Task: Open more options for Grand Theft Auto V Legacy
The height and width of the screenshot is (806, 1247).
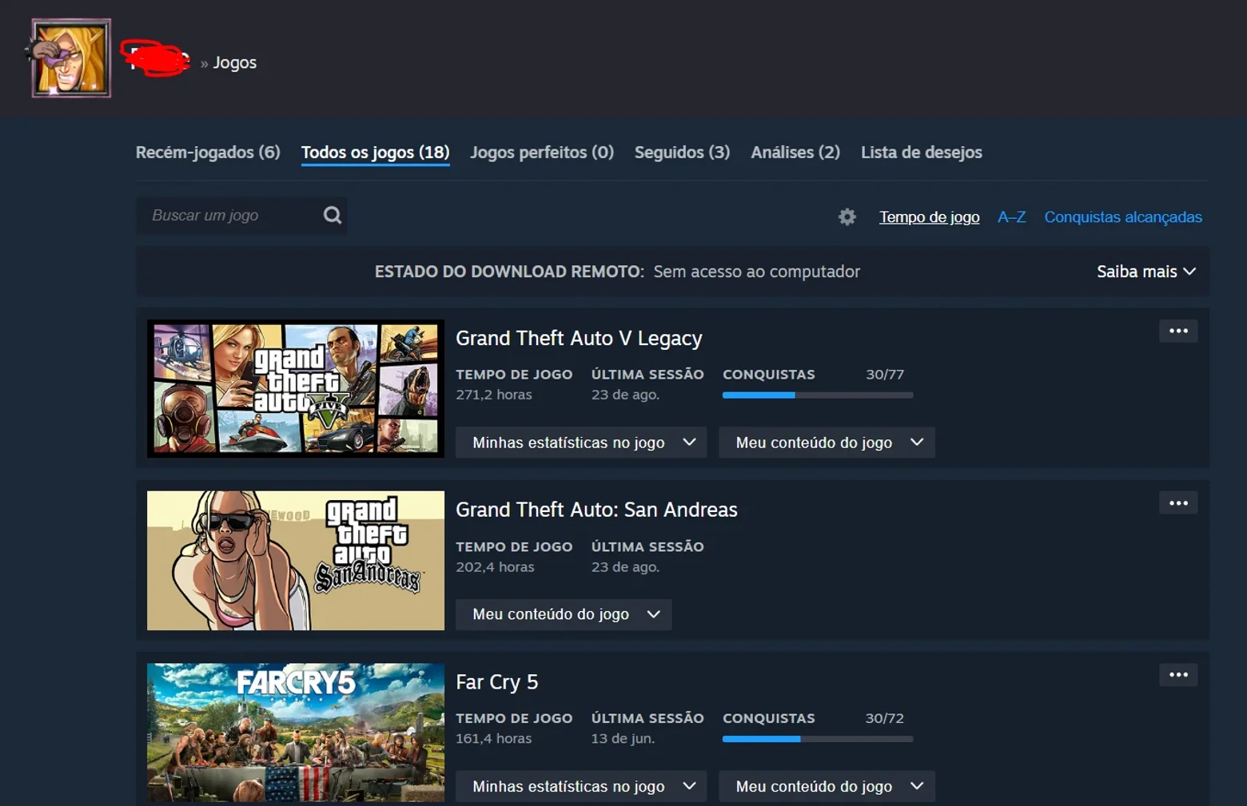Action: [x=1178, y=331]
